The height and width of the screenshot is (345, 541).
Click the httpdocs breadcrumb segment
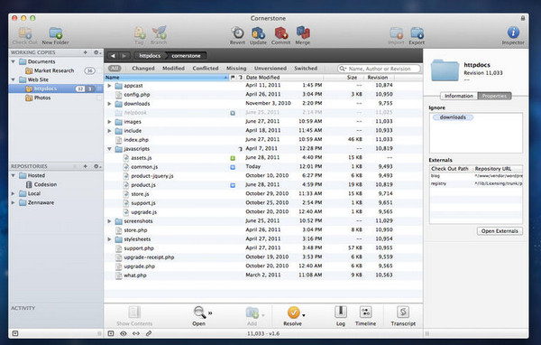point(150,56)
